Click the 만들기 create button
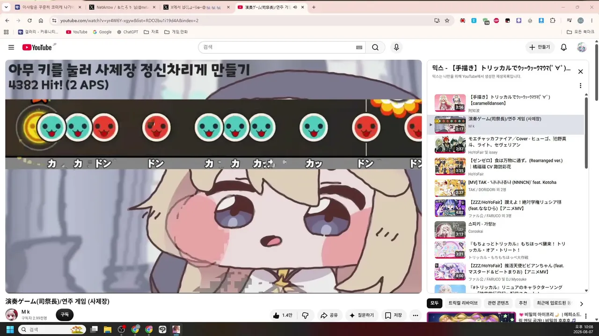Screen dimensions: 599x336 [540, 47]
